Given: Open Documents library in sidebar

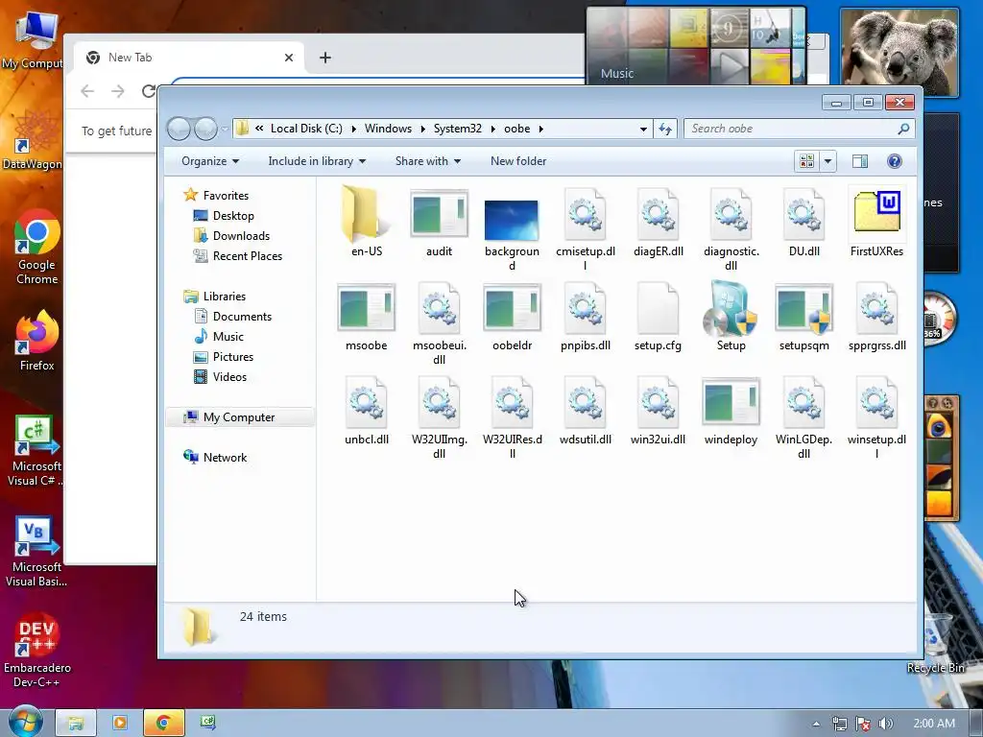Looking at the screenshot, I should pos(232,317).
